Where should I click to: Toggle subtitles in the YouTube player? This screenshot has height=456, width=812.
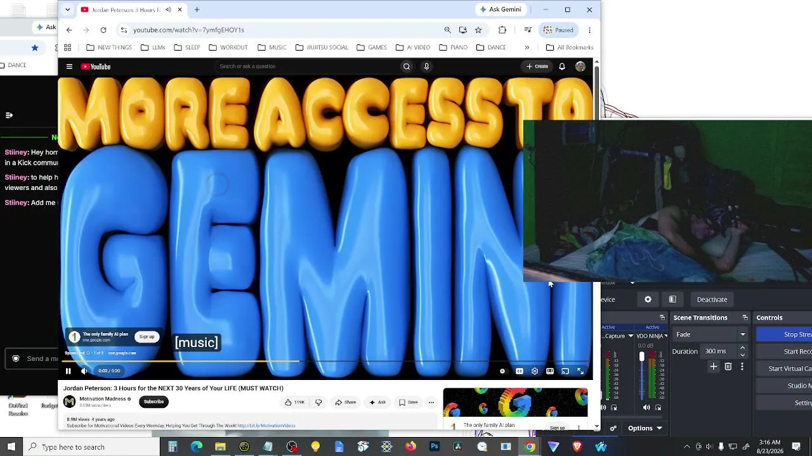[520, 371]
